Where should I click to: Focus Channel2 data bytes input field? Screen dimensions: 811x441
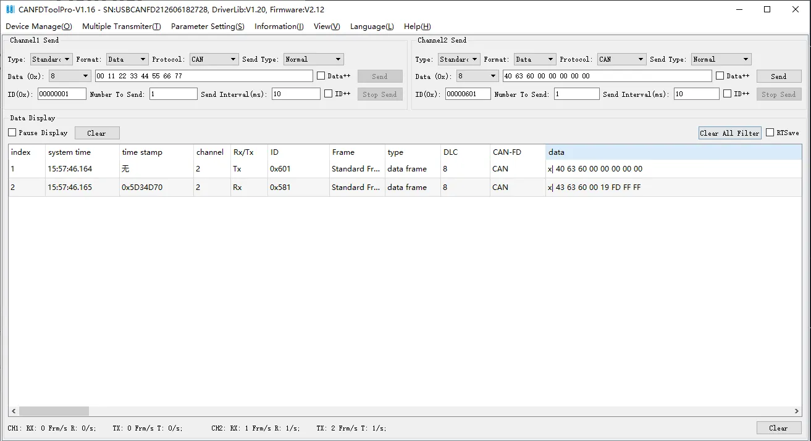point(607,76)
